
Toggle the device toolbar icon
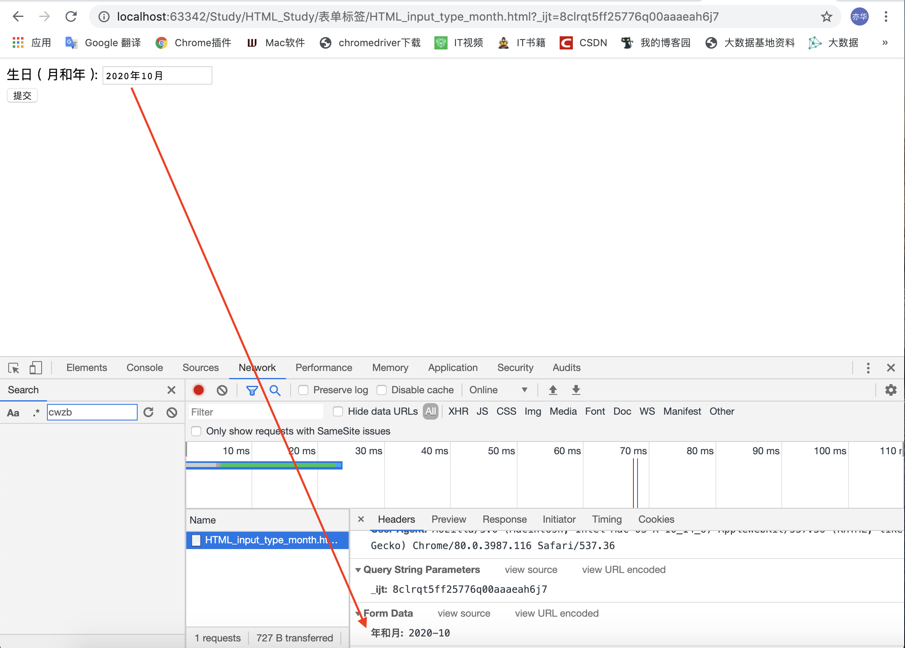35,368
